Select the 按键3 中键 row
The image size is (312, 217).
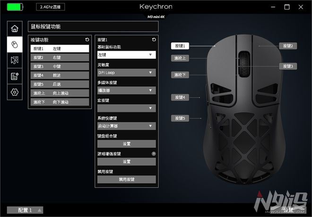click(x=60, y=67)
